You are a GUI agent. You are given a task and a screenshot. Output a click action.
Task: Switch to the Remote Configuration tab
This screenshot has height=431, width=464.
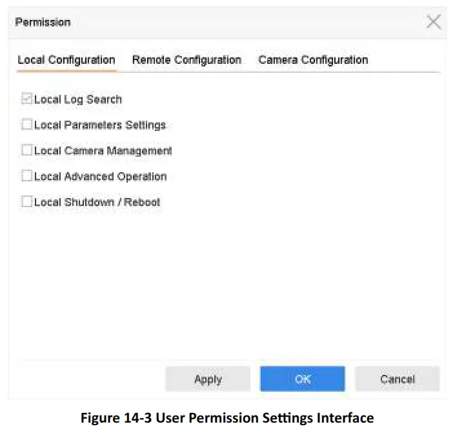click(x=187, y=60)
